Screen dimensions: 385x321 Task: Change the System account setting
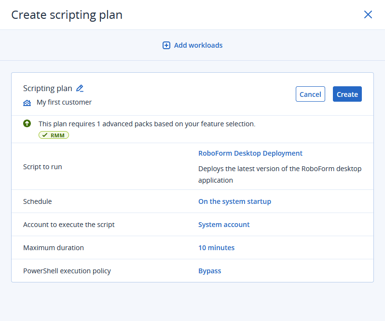224,225
